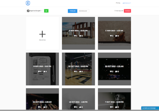
Task: Click the green plus add account button
Action: pos(46,11)
